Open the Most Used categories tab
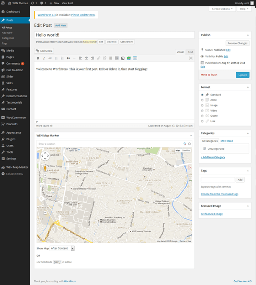256x285 pixels. [227, 141]
